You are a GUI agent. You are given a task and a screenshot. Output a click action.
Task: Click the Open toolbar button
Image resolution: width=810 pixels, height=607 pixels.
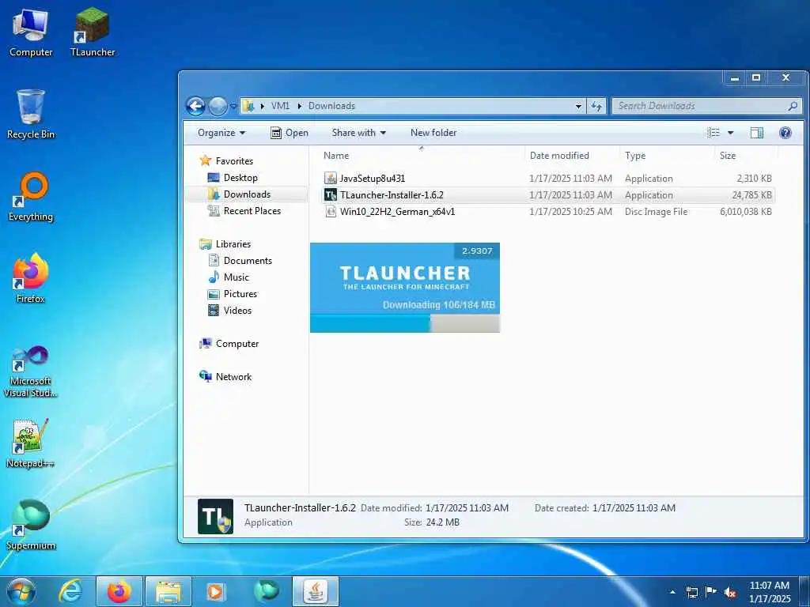pos(290,133)
